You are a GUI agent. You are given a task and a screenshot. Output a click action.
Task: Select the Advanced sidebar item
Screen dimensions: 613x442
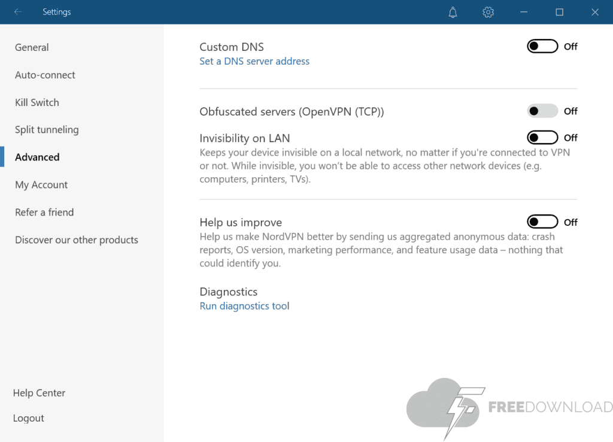tap(37, 157)
